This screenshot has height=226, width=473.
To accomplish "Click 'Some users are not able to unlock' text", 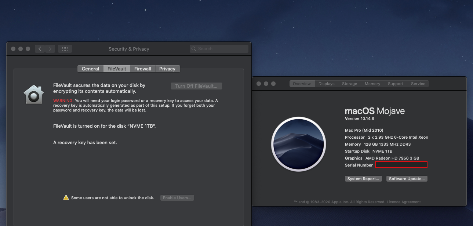I will [x=113, y=198].
